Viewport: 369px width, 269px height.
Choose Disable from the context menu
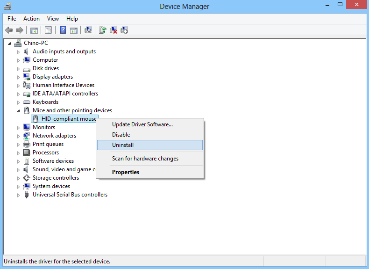150,135
